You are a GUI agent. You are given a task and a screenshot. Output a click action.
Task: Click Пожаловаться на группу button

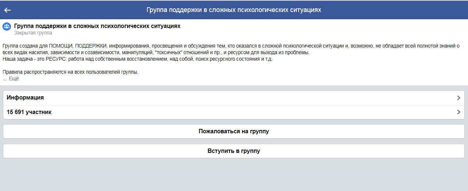pos(234,131)
